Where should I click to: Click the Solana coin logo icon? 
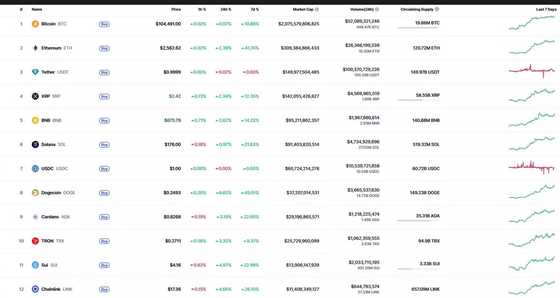(35, 144)
